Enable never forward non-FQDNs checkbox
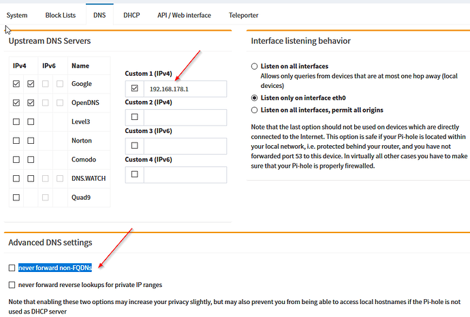 coord(12,268)
